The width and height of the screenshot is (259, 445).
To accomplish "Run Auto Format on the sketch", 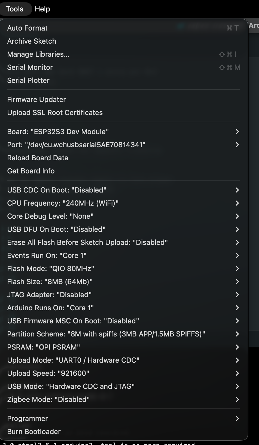I will click(27, 28).
